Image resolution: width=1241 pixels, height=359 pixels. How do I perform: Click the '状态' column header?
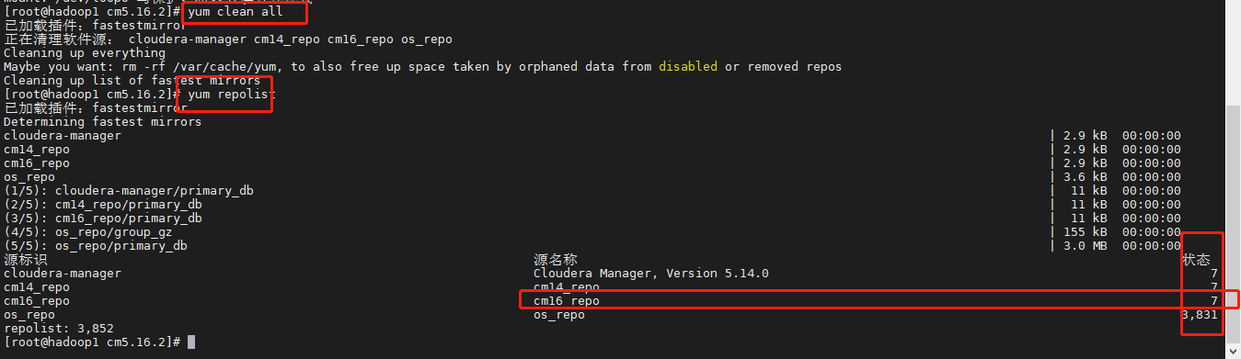pos(1196,260)
